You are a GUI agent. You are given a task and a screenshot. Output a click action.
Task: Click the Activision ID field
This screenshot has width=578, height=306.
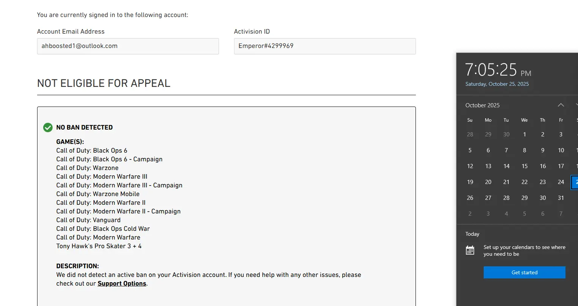tap(325, 46)
